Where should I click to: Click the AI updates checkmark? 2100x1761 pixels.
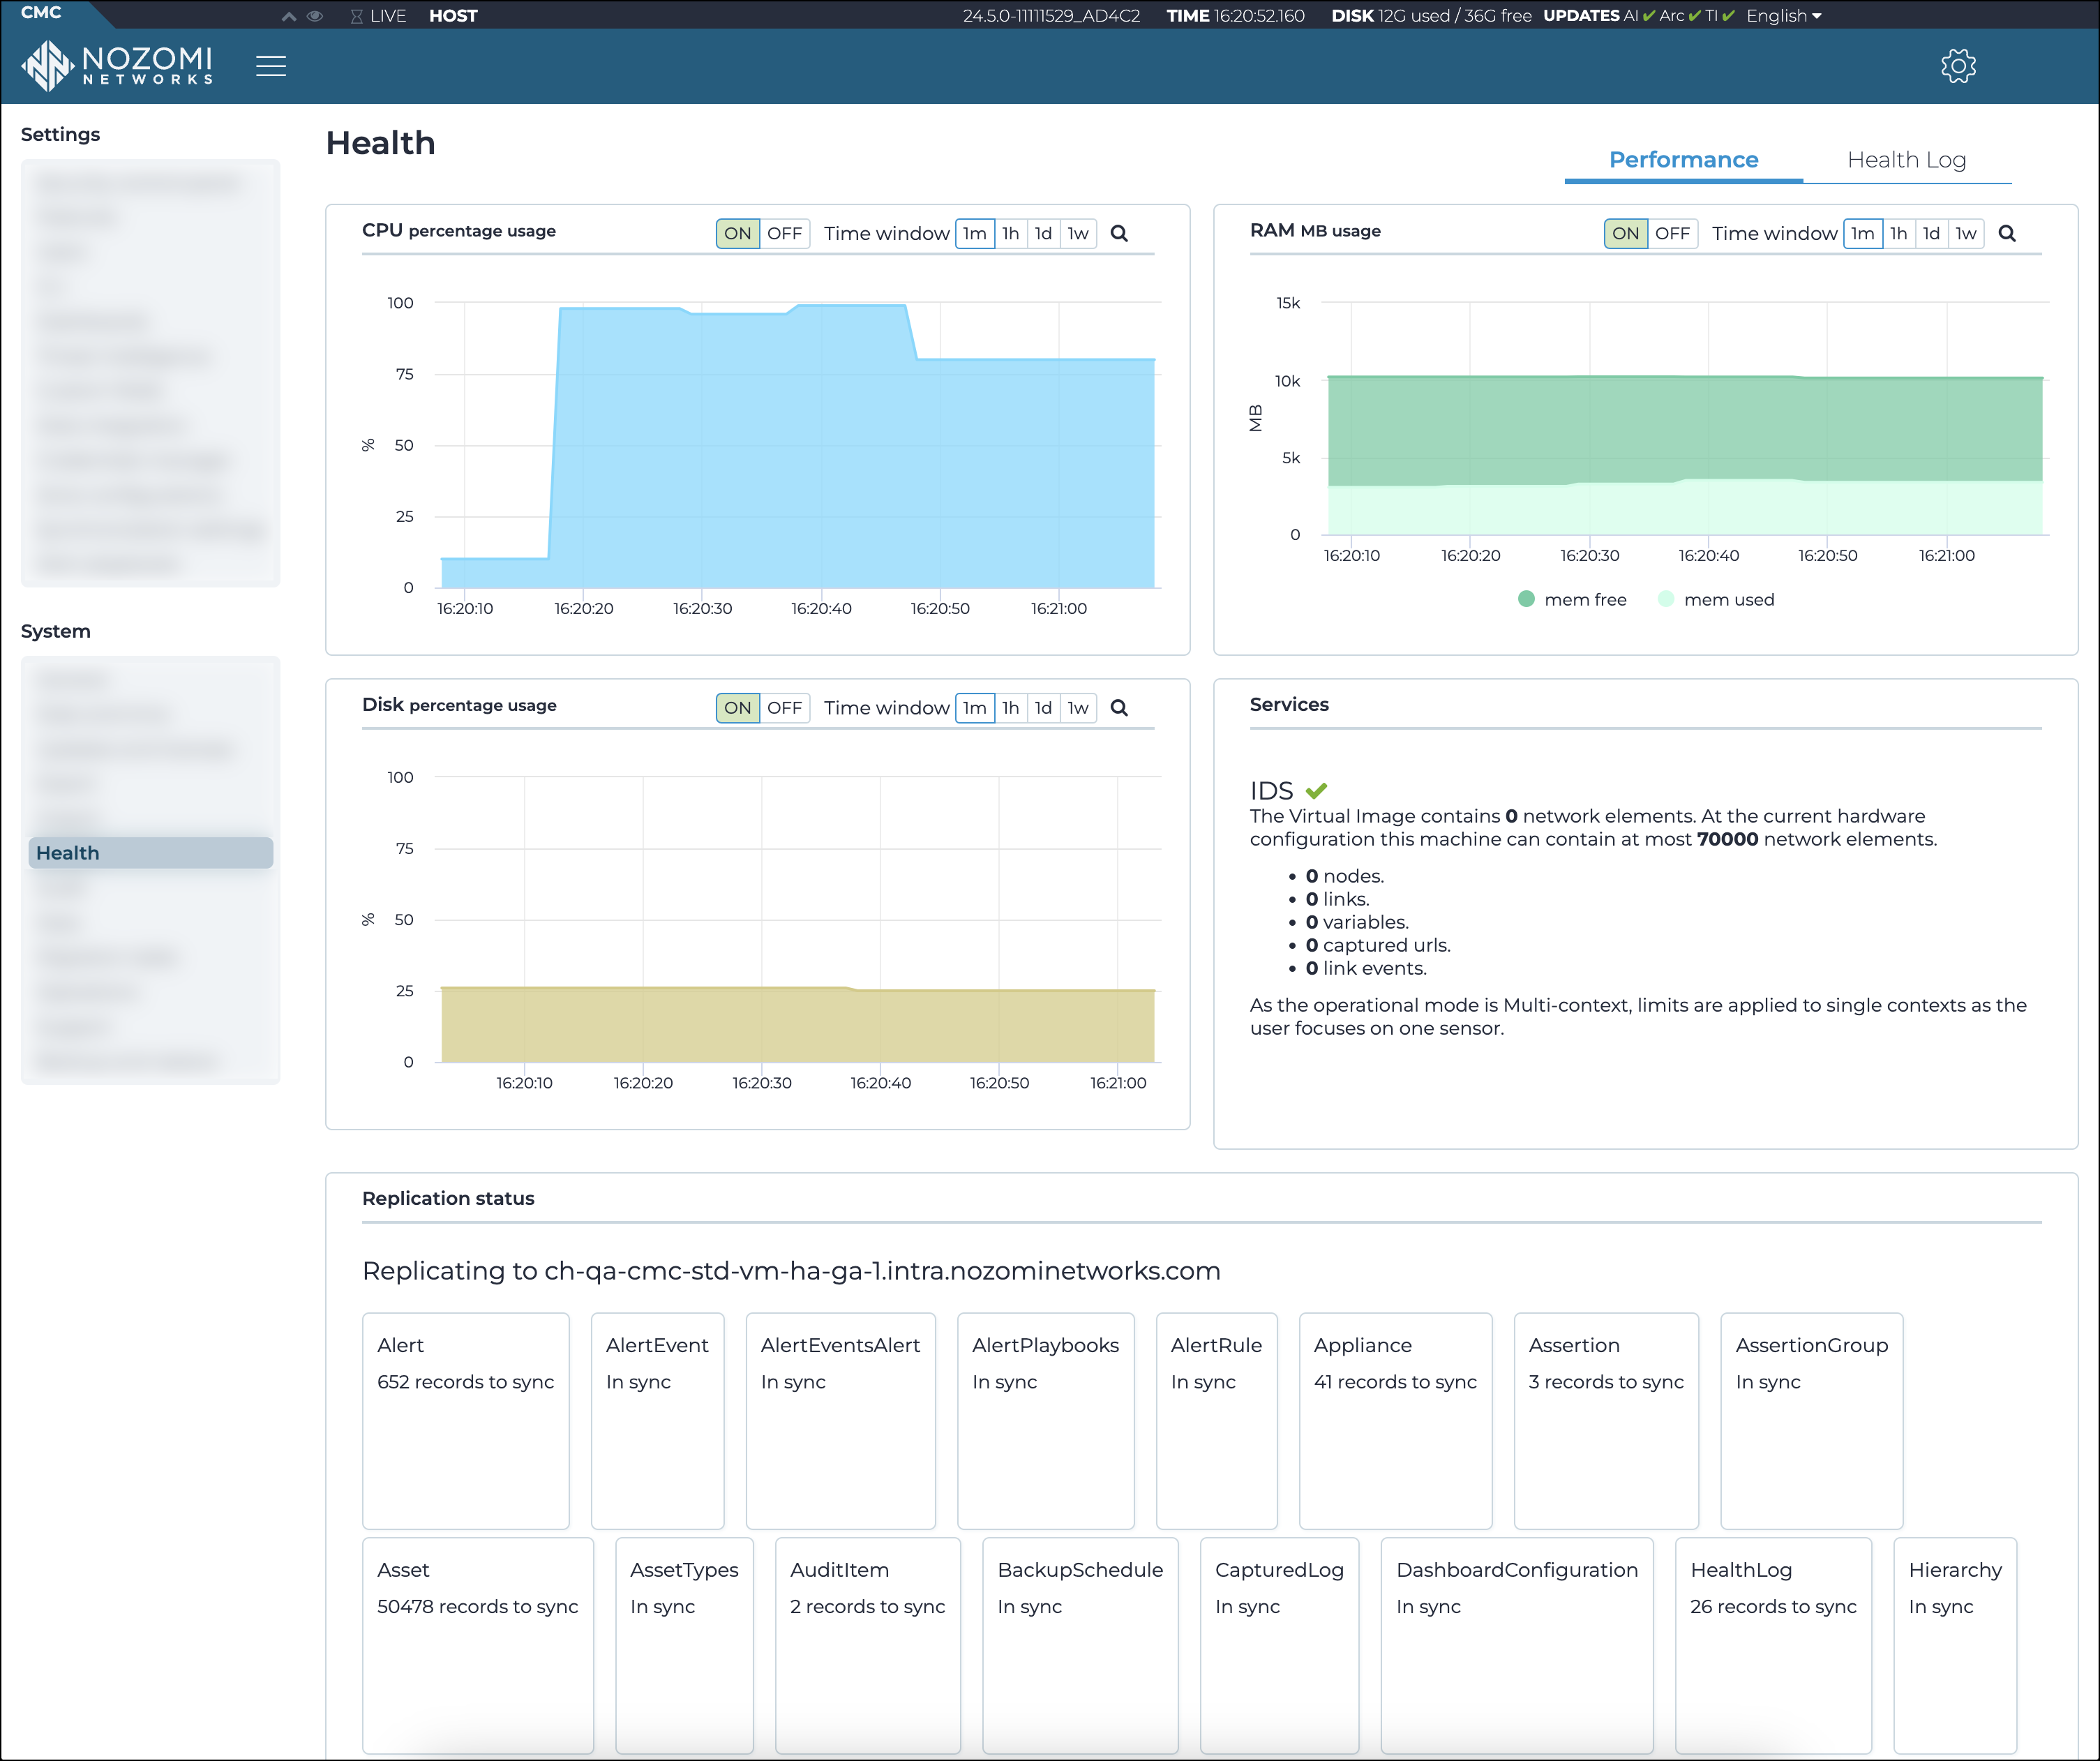[1649, 16]
